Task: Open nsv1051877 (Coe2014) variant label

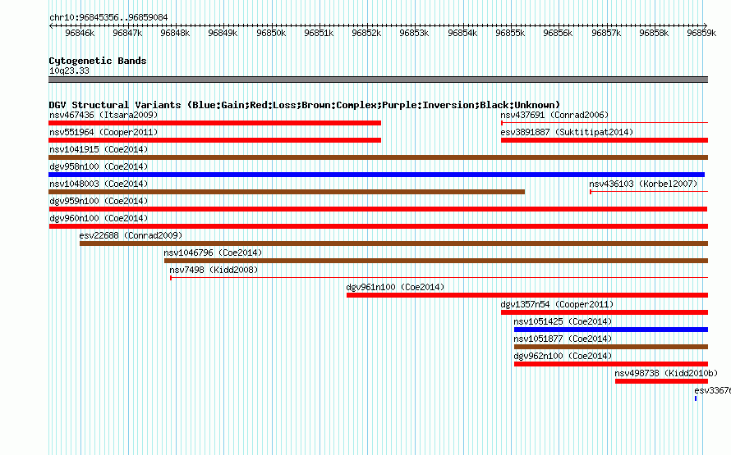Action: pyautogui.click(x=563, y=339)
